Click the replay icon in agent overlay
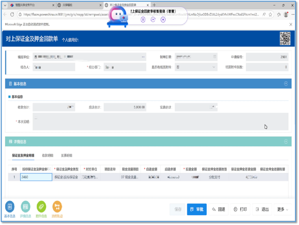The width and height of the screenshot is (299, 225). [x=153, y=20]
